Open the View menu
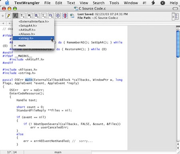Screen dimensions: 180x154 [x=84, y=3]
